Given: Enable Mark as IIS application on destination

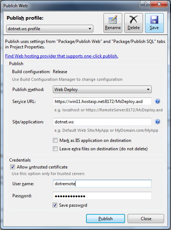Looking at the screenshot, I should point(55,140).
